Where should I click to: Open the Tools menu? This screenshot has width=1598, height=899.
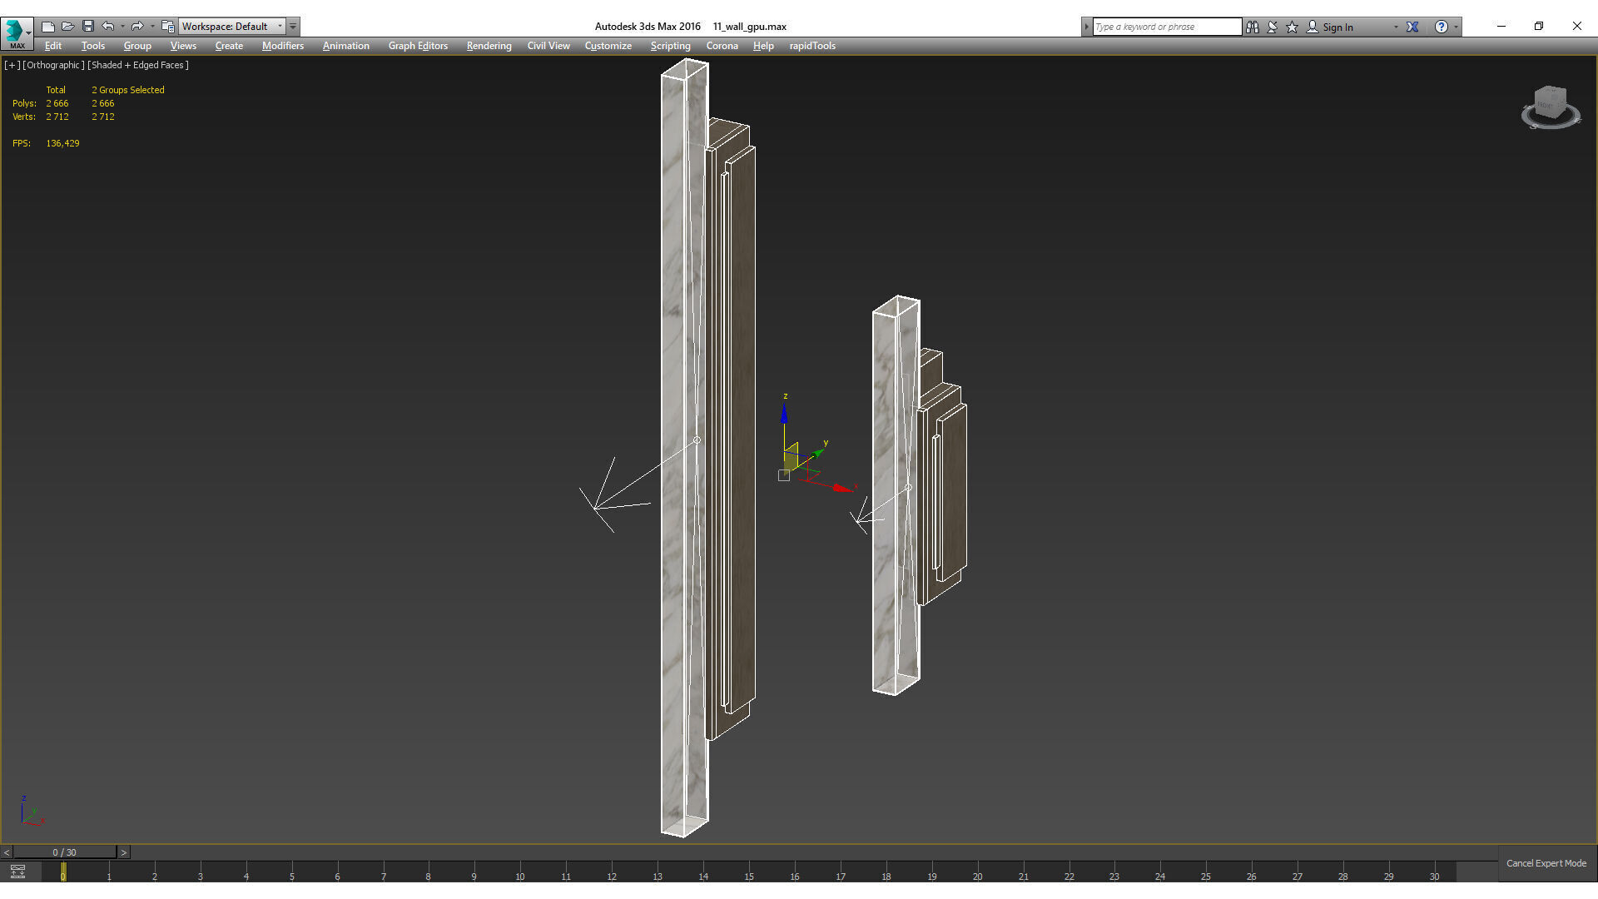(93, 46)
